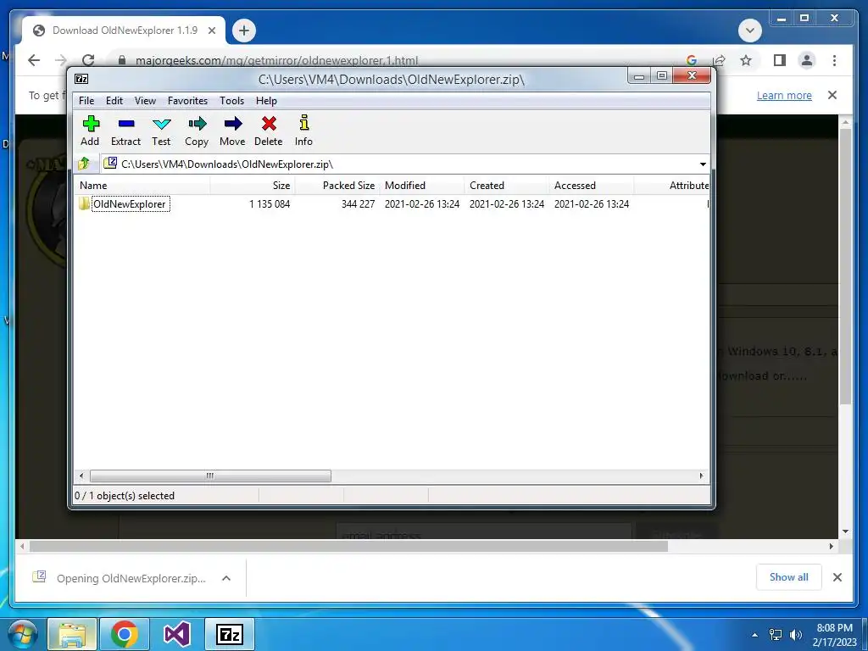Viewport: 868px width, 651px height.
Task: Sort by Created column header
Action: tap(507, 186)
